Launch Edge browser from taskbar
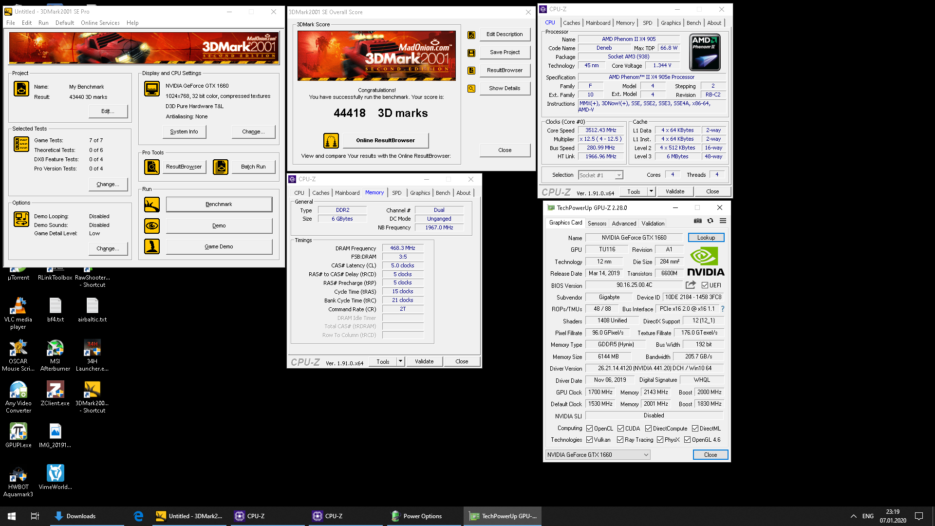This screenshot has height=526, width=935. coord(138,516)
